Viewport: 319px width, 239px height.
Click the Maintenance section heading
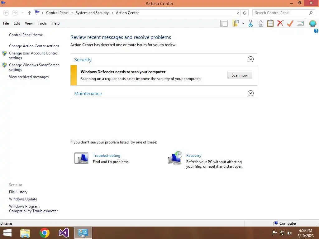pyautogui.click(x=88, y=93)
